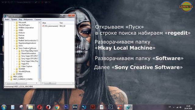Click the Registry Editor taskbar button
Screen dimensions: 195x110
[128, 107]
